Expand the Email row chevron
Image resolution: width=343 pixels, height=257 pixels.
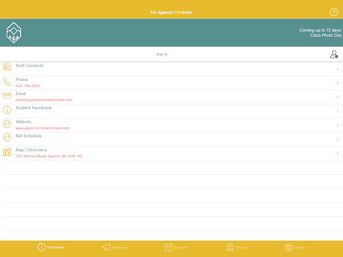[x=338, y=97]
